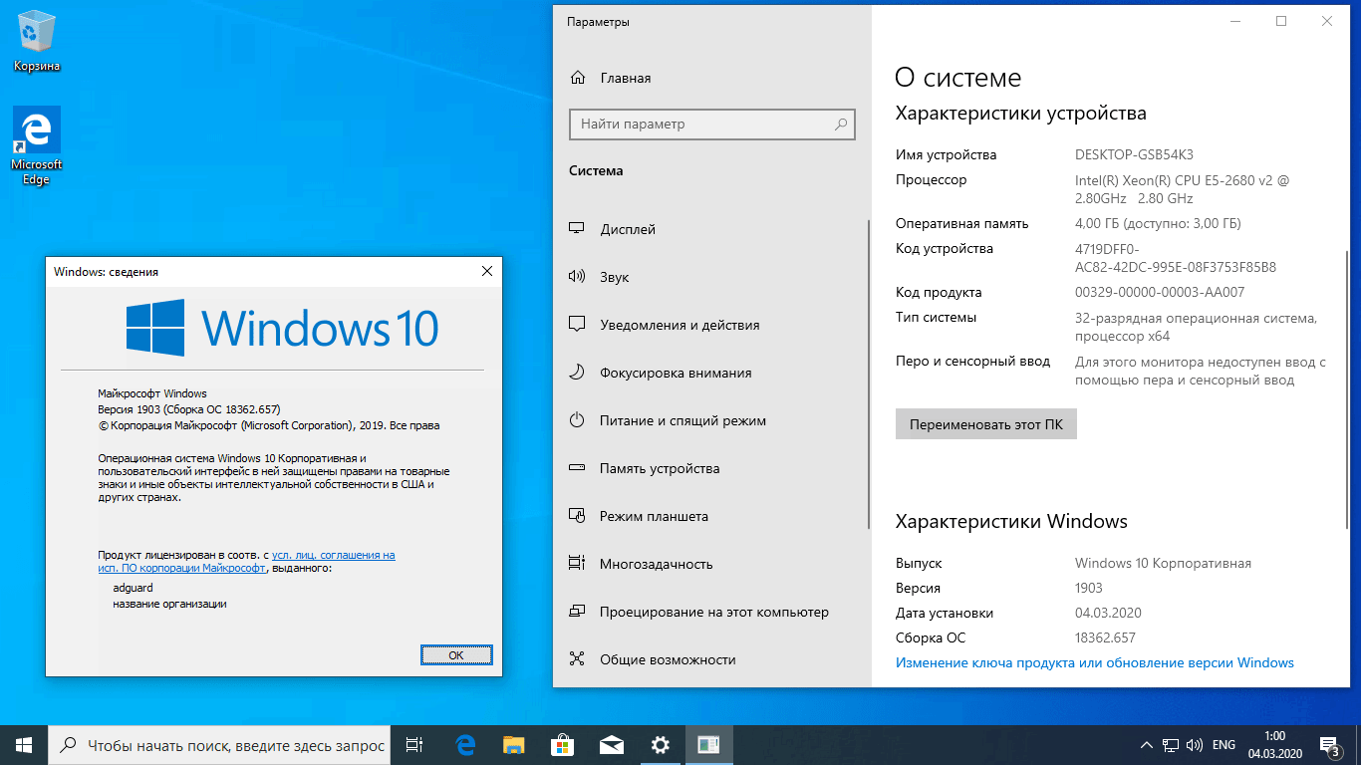Click the adguard licensee name
This screenshot has height=765, width=1361.
coord(133,588)
